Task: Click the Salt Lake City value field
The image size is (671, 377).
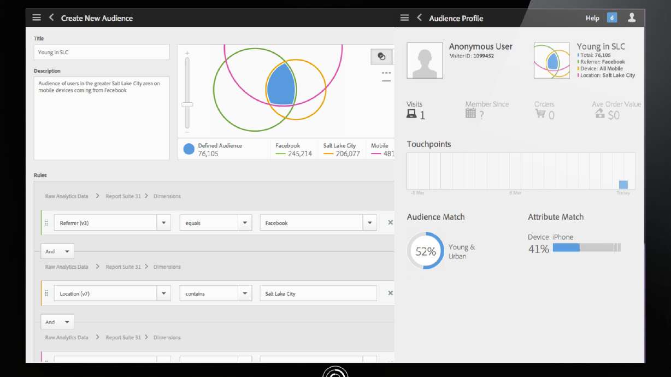Action: click(318, 293)
